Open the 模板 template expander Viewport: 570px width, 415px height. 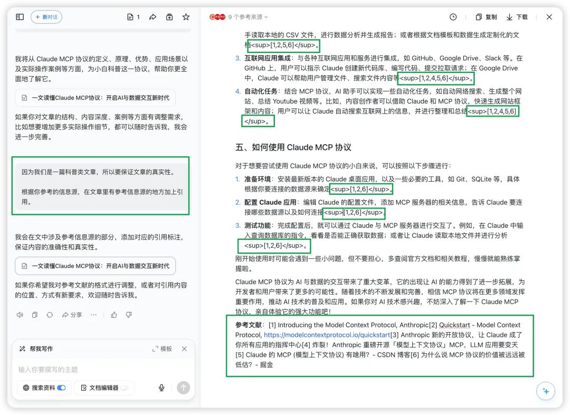162,349
